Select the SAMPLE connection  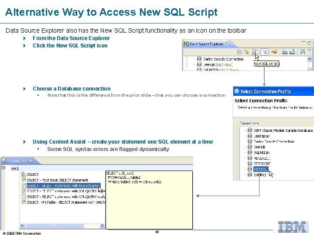[x=260, y=175]
